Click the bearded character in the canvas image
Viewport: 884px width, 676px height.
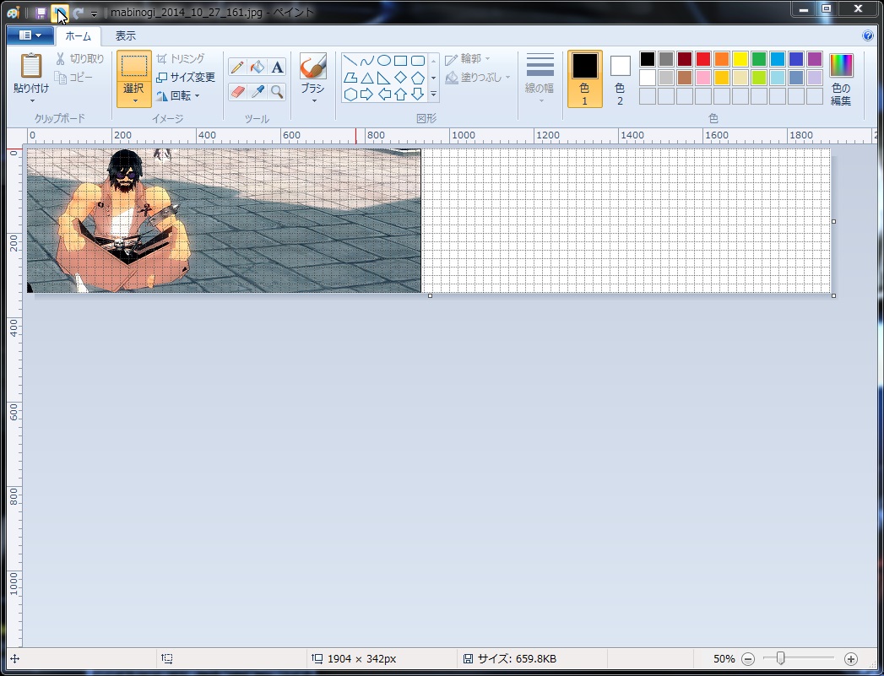[125, 220]
